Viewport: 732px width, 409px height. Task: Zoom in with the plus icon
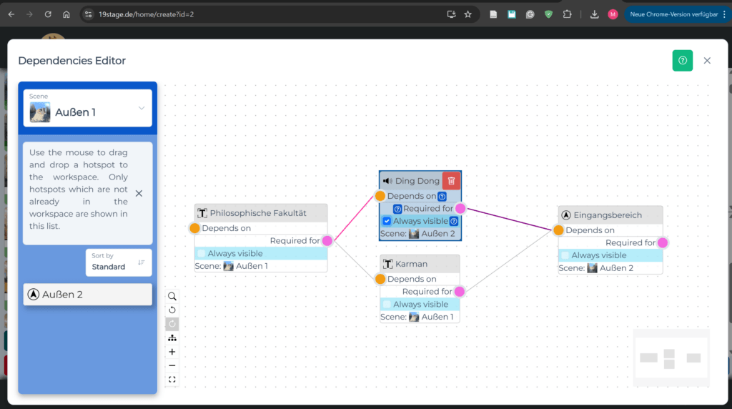[x=172, y=352]
